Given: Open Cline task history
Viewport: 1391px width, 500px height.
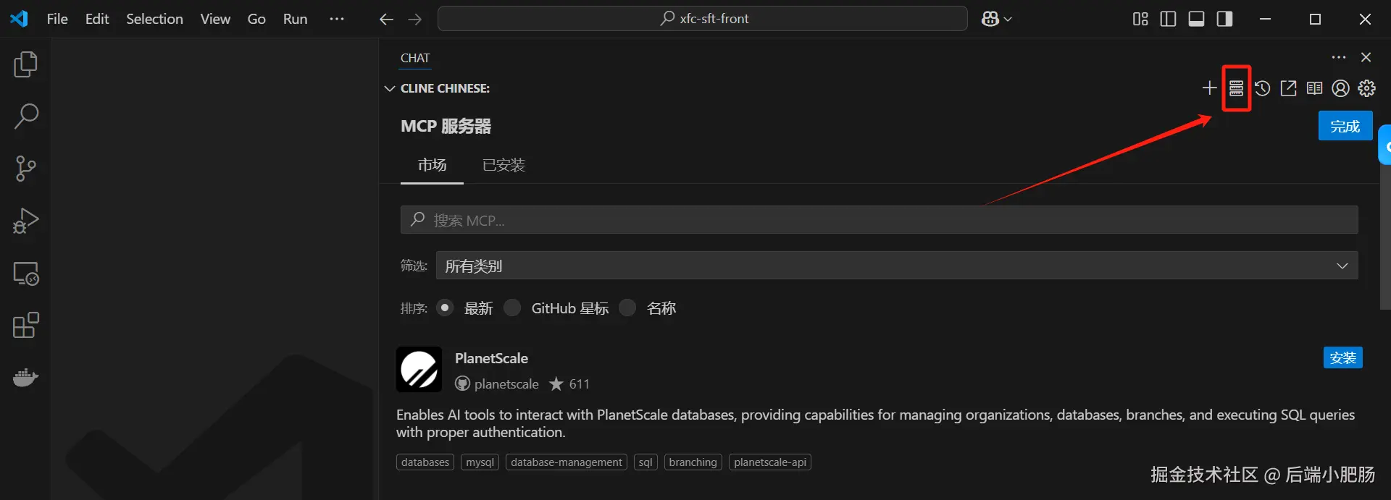Looking at the screenshot, I should point(1262,88).
